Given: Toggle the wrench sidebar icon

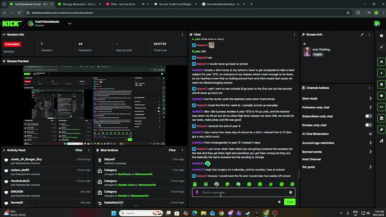Looking at the screenshot, I should tap(381, 130).
